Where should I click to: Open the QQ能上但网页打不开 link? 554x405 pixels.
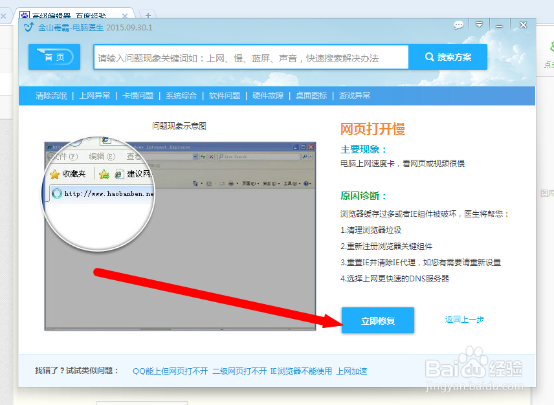tap(170, 371)
